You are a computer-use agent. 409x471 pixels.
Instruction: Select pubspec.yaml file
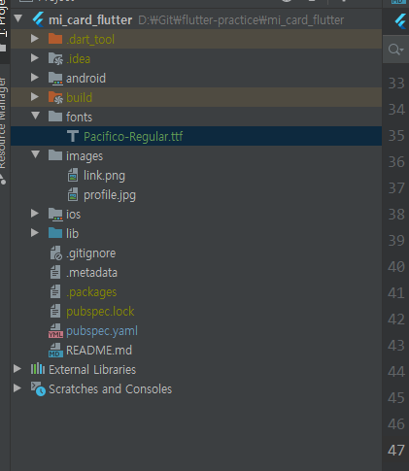(102, 331)
